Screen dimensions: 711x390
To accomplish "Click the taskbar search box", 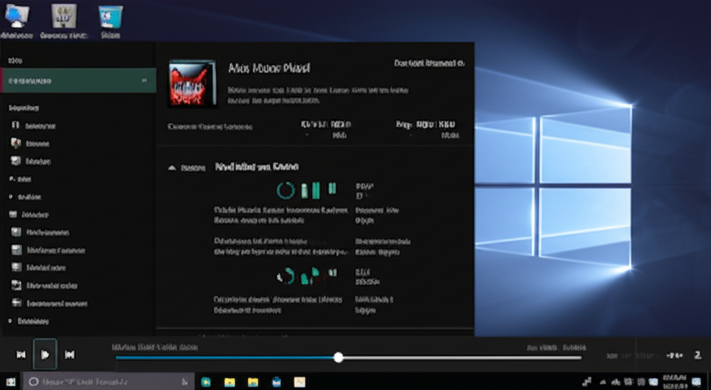I will click(108, 382).
